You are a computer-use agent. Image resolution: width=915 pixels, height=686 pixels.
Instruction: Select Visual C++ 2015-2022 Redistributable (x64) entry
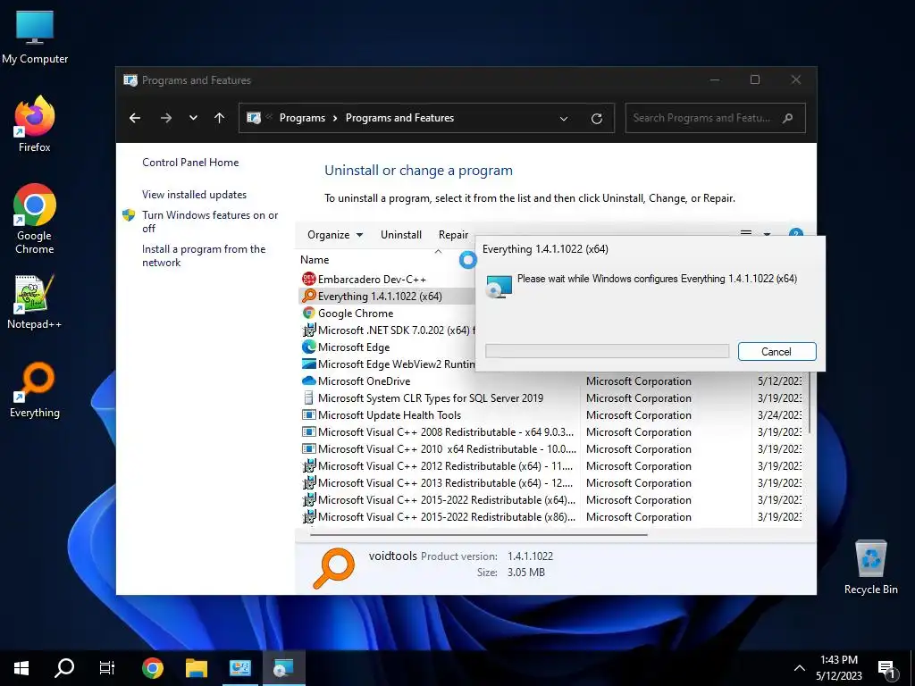tap(438, 499)
